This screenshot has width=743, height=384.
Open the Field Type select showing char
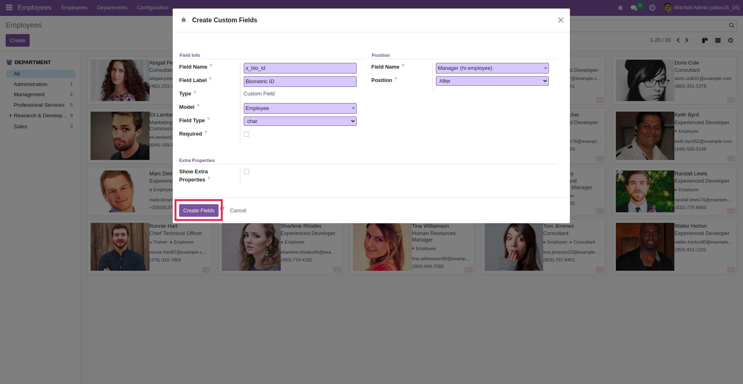[300, 121]
